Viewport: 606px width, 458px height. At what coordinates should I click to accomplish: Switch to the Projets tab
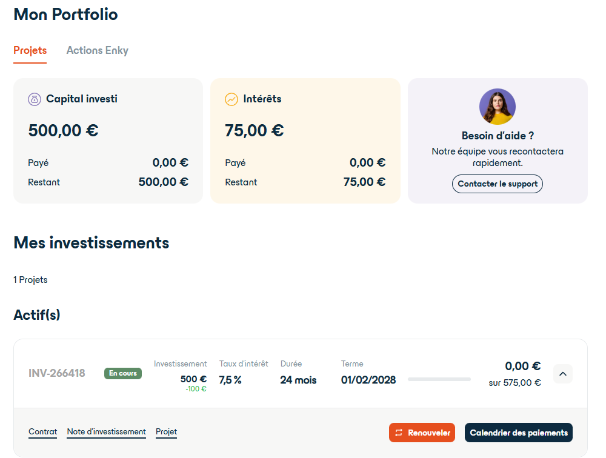pyautogui.click(x=30, y=50)
